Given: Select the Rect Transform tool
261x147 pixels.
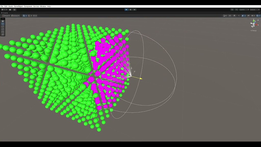Looking at the screenshot, I should tap(3, 32).
